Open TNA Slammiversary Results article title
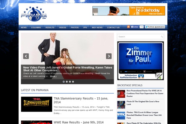The width and height of the screenshot is (186, 124). 81,100
